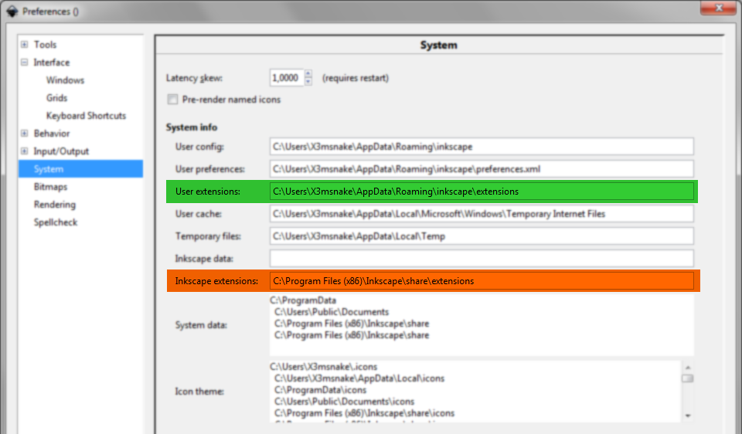Increase Latency skew with up arrow
Image resolution: width=742 pixels, height=434 pixels.
[308, 74]
